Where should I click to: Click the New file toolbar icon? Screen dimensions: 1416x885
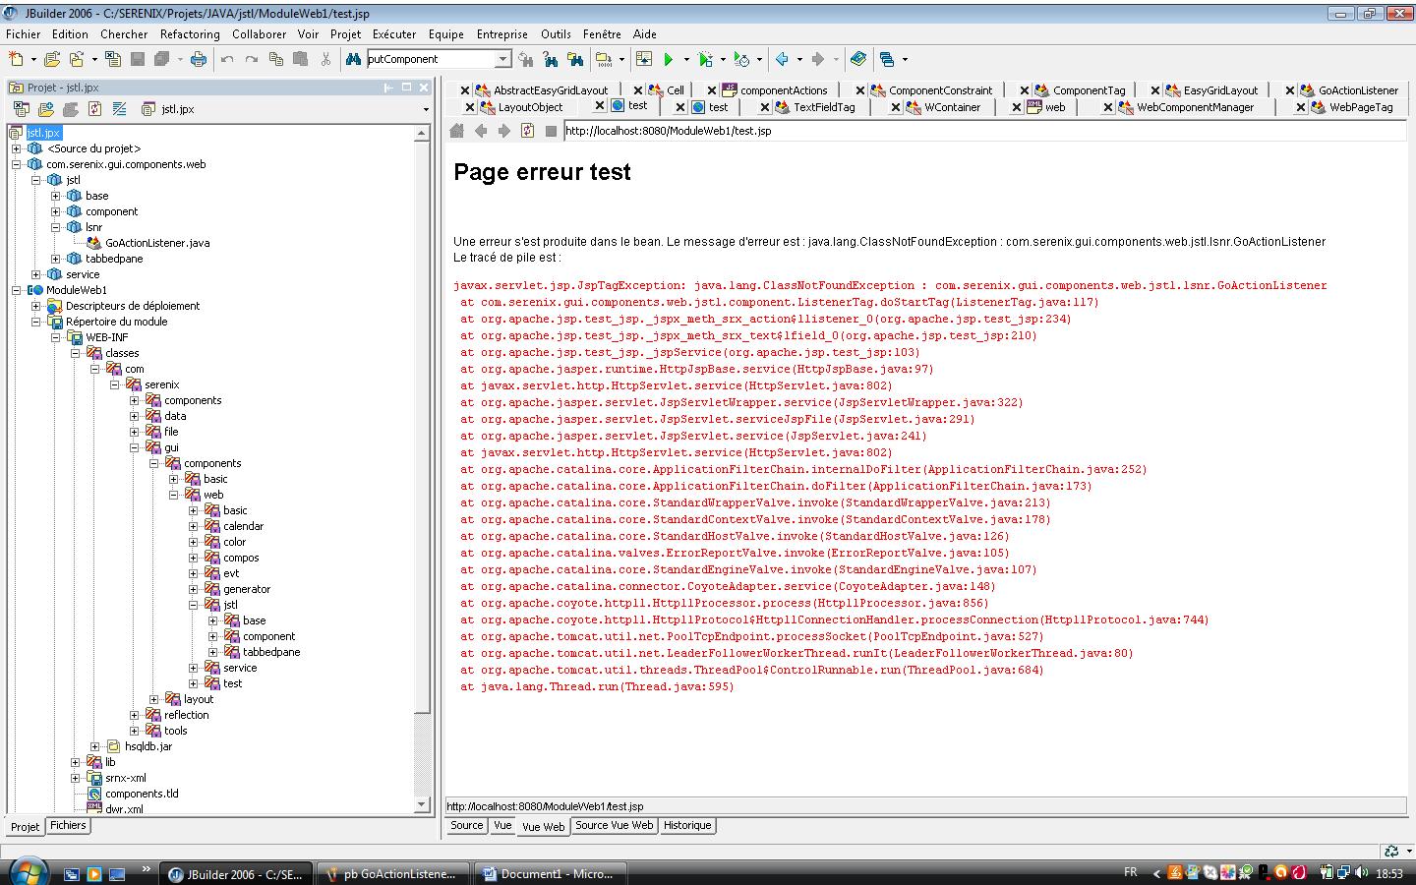[16, 59]
